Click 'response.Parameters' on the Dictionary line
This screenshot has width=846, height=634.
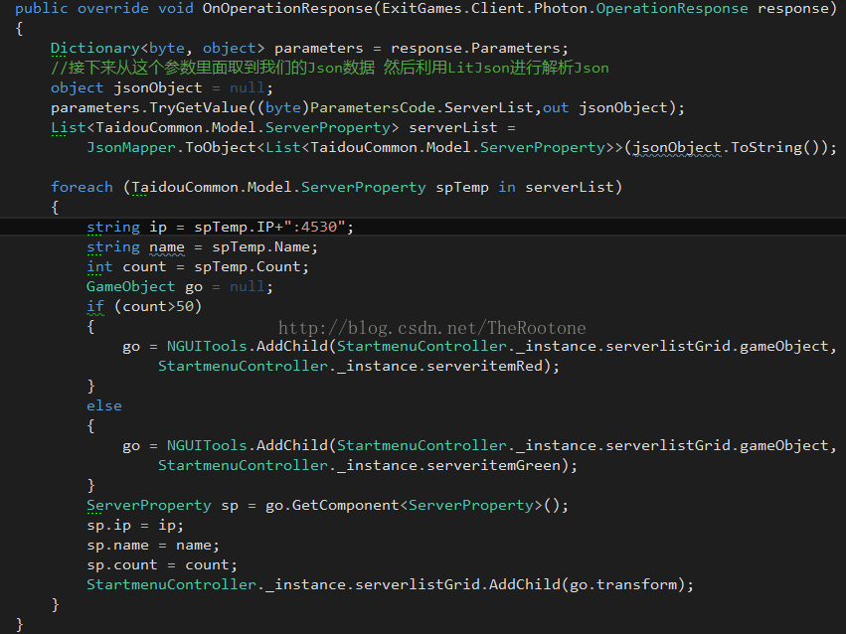point(475,49)
